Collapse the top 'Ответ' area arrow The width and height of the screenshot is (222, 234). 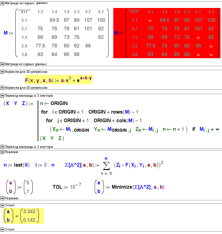(2, 206)
